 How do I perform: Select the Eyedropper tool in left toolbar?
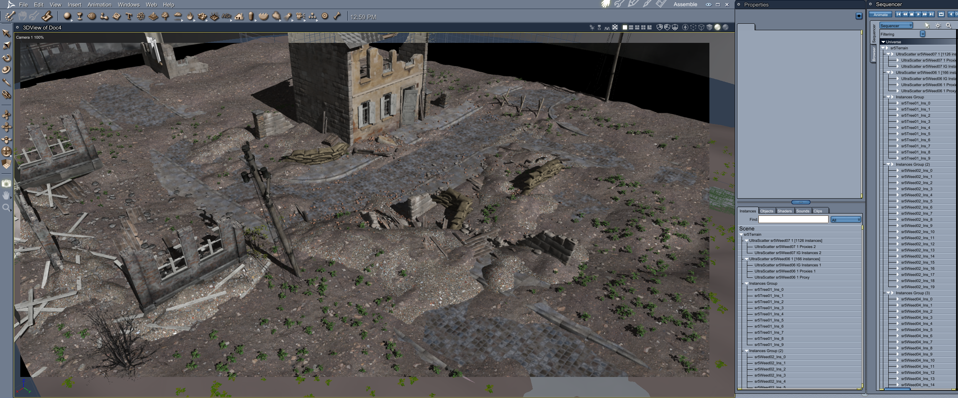tap(6, 82)
